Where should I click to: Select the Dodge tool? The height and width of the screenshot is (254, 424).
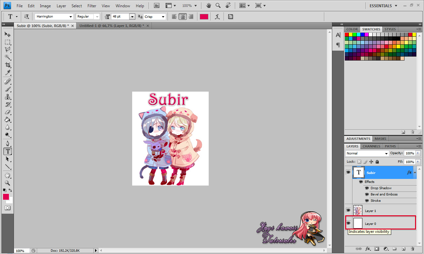point(7,135)
